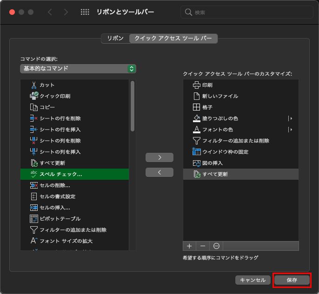
Task: Open the more options ellipsis menu
Action: coord(216,246)
